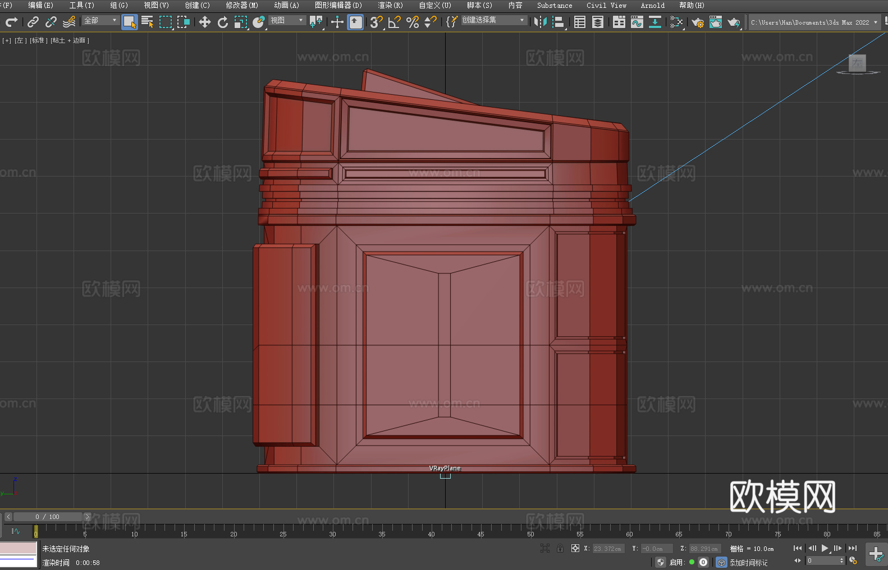This screenshot has width=888, height=570.
Task: Toggle the 3D Snaps button
Action: tap(377, 22)
